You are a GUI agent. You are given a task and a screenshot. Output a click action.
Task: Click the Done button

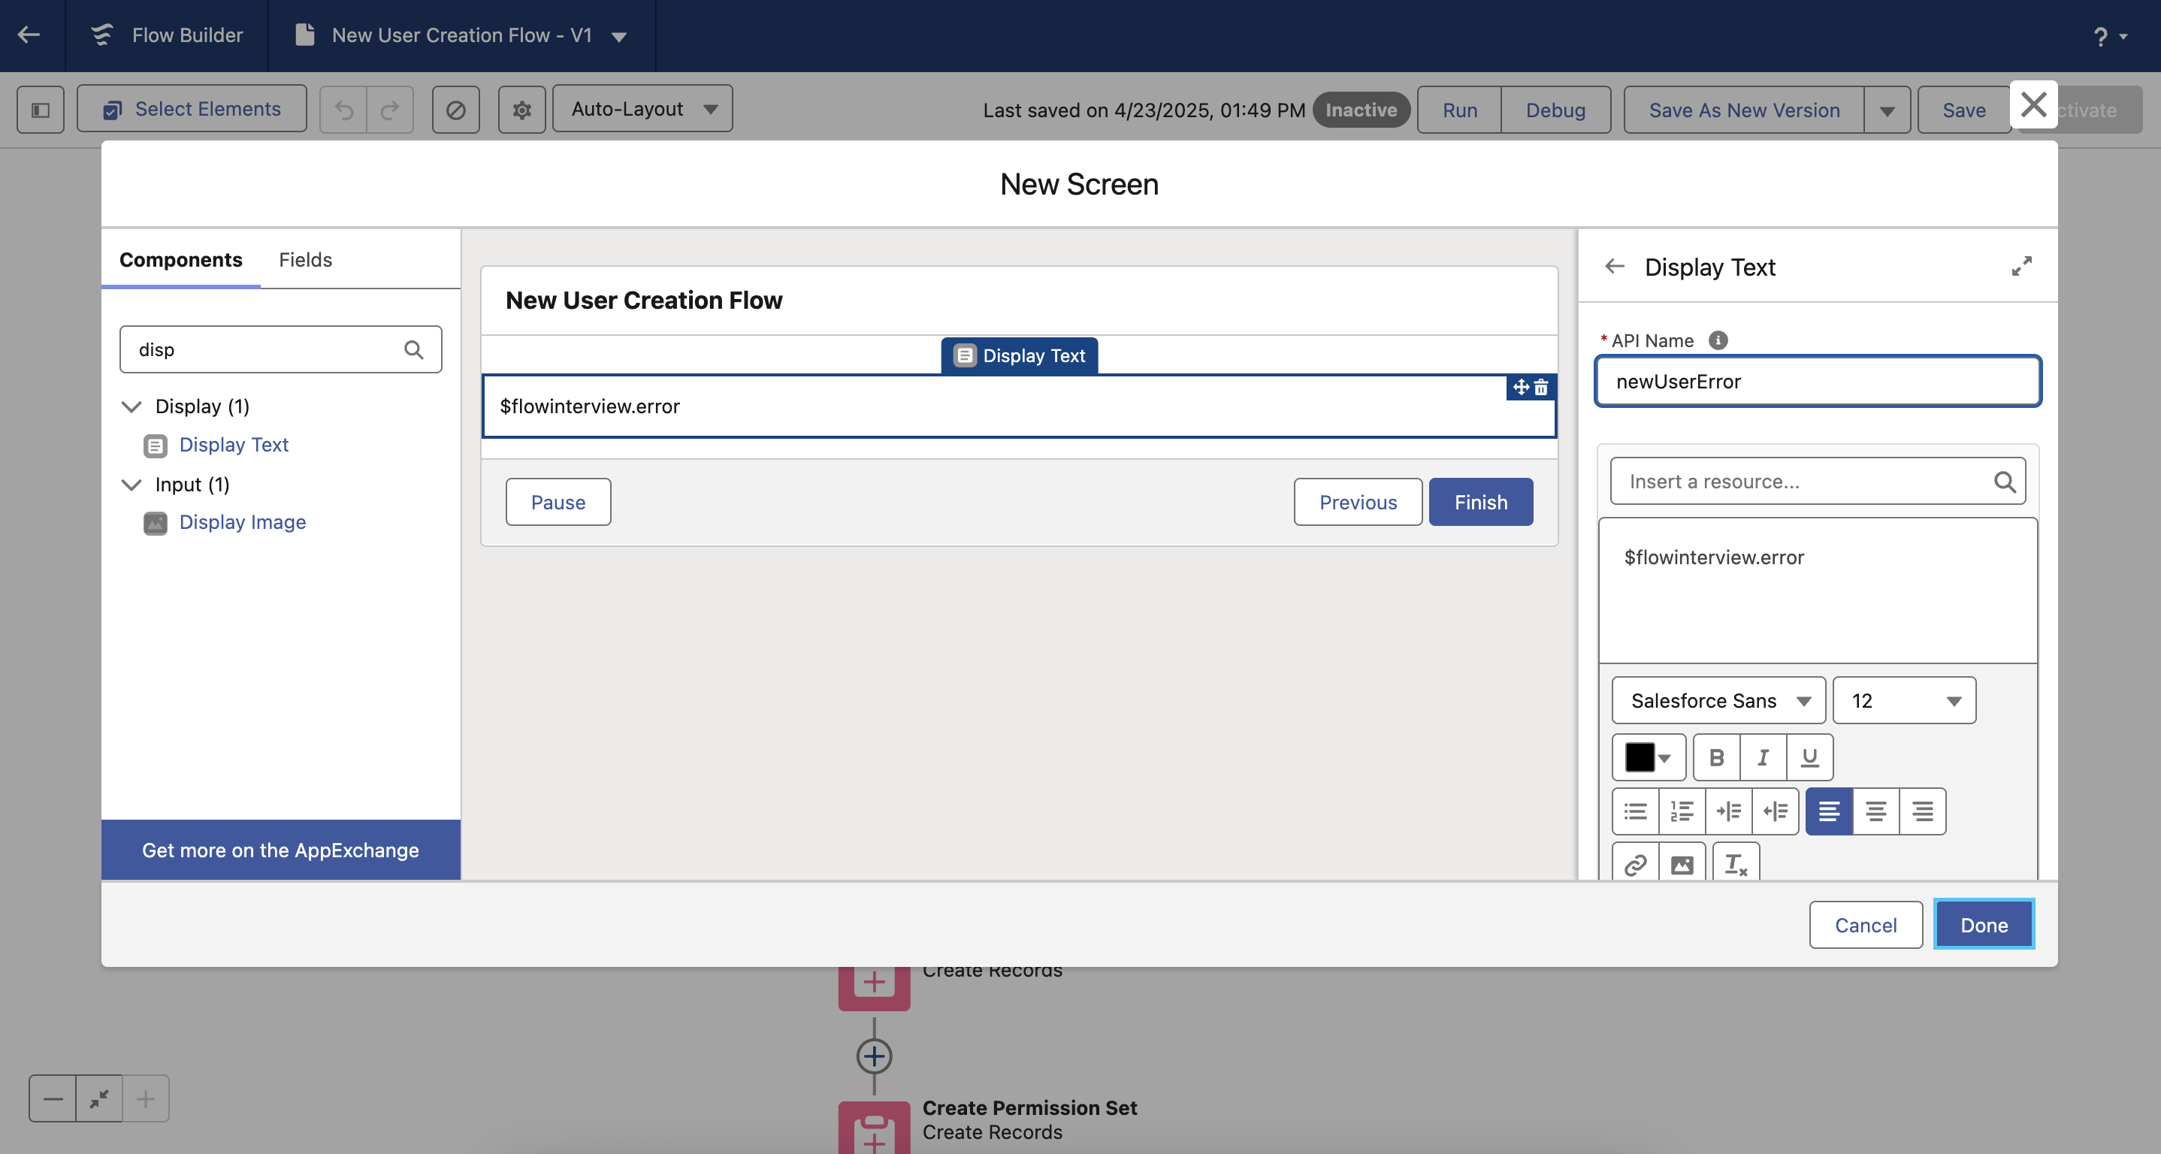pos(1983,924)
